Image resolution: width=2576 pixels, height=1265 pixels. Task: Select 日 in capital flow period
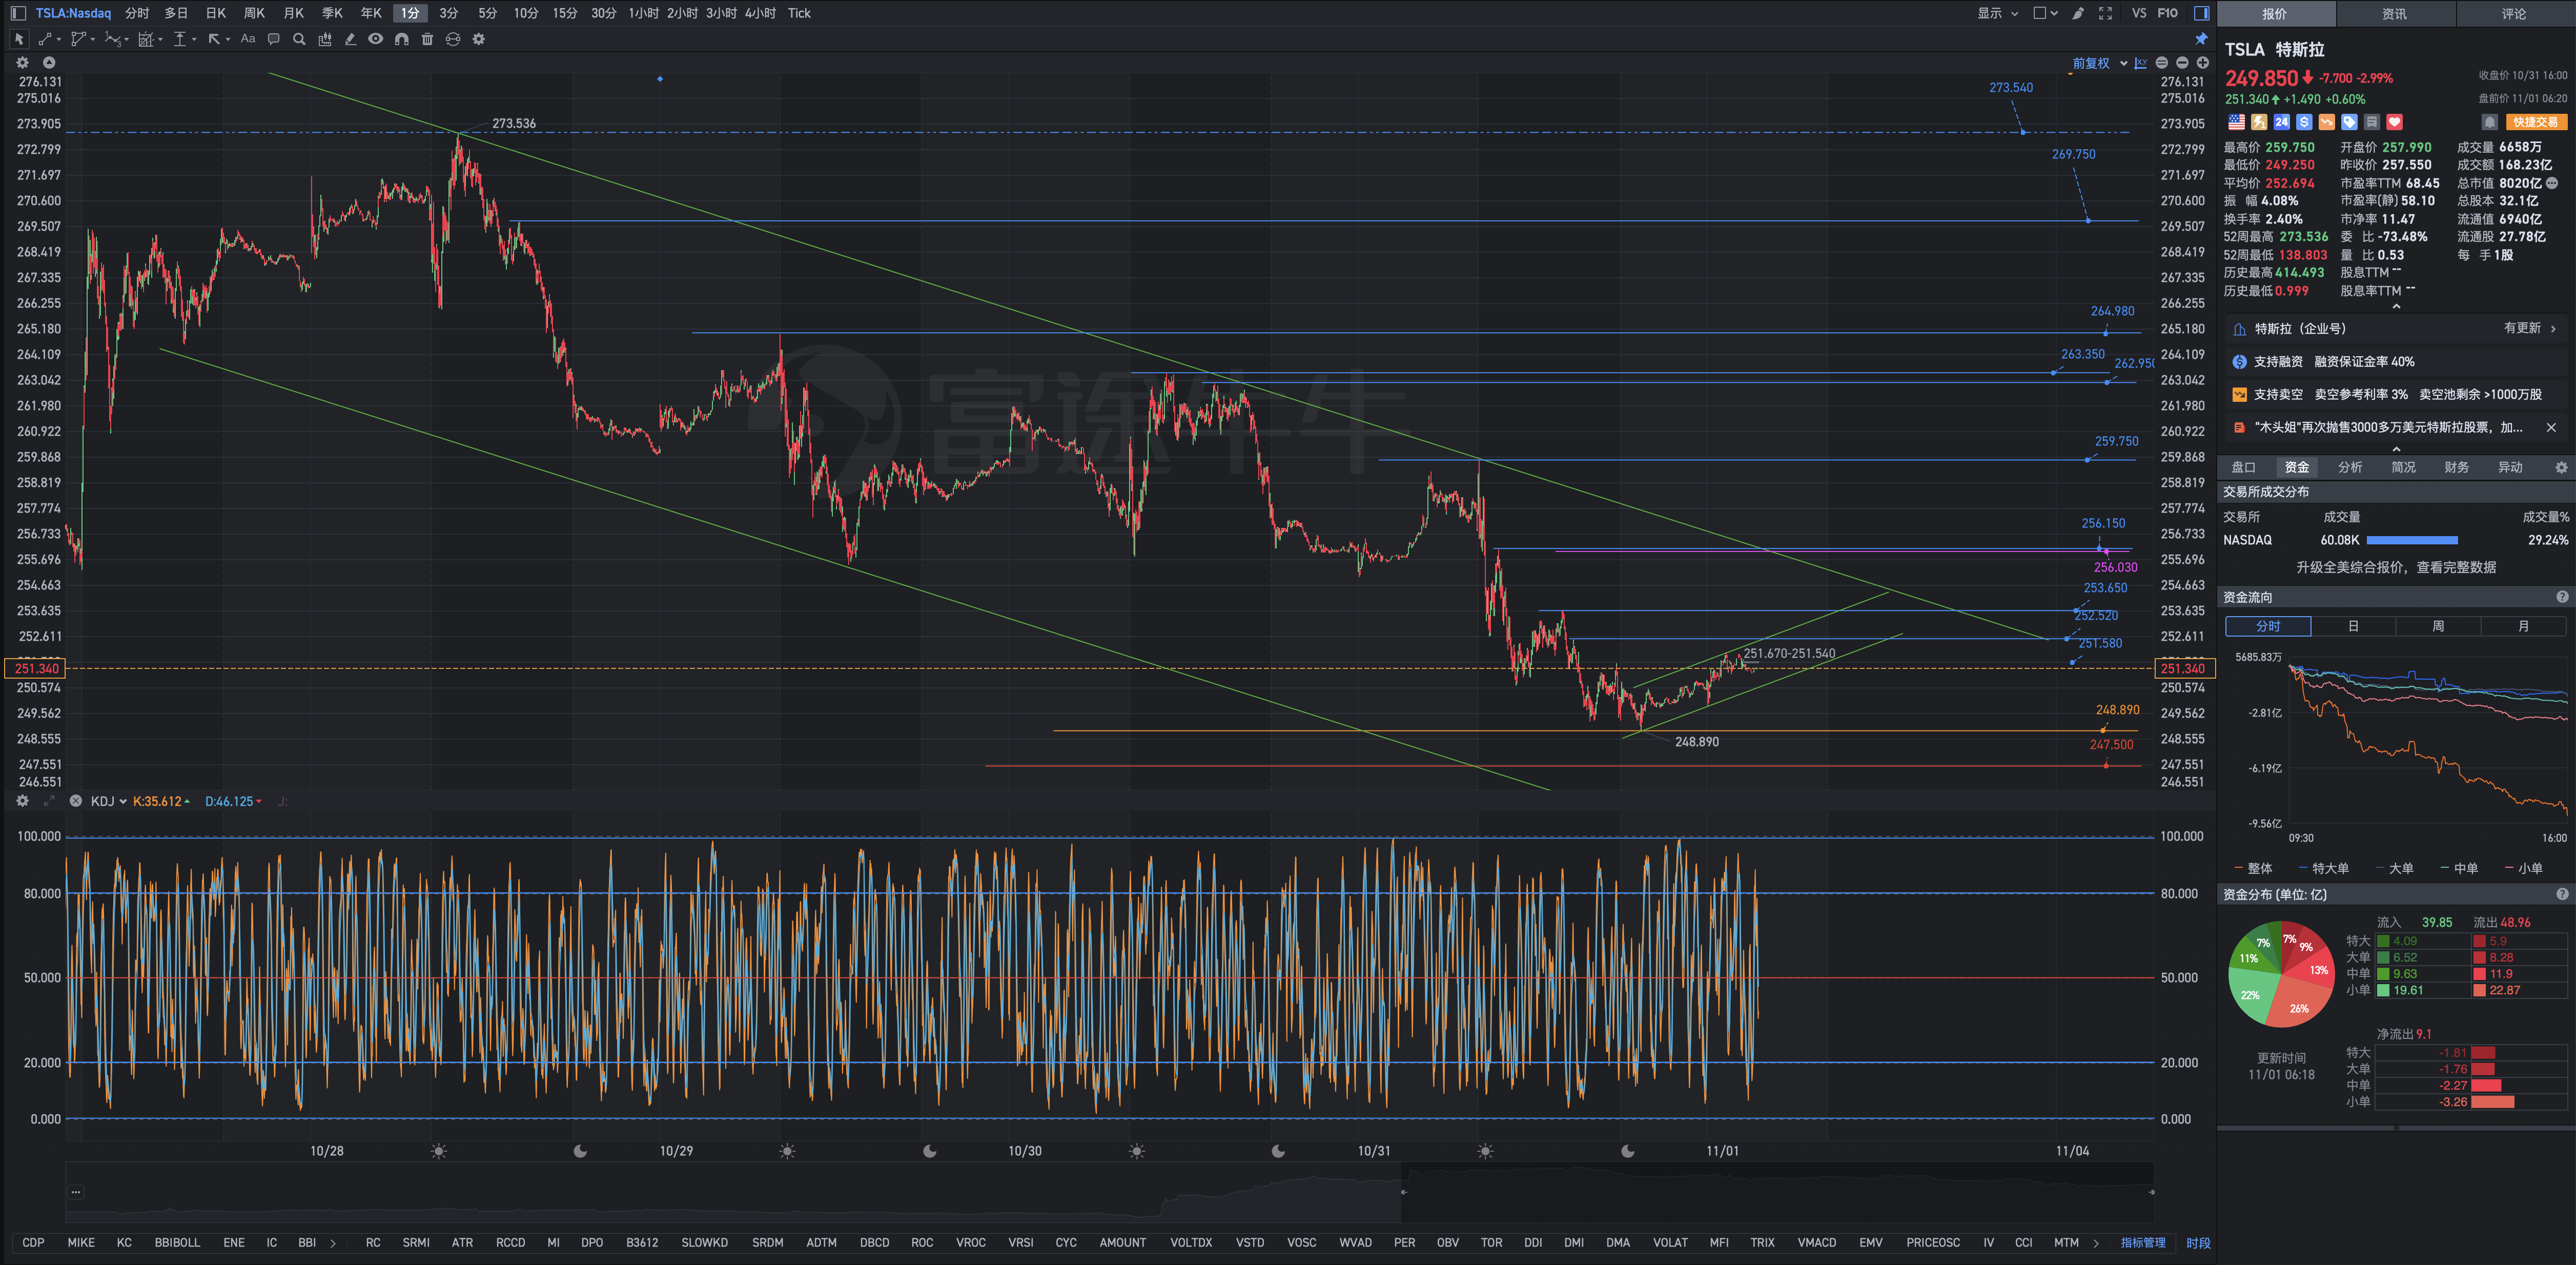pyautogui.click(x=2353, y=626)
